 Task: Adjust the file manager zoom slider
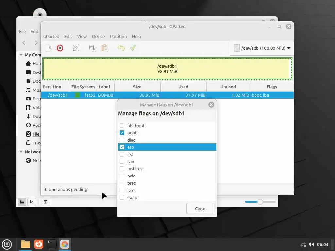point(260,202)
